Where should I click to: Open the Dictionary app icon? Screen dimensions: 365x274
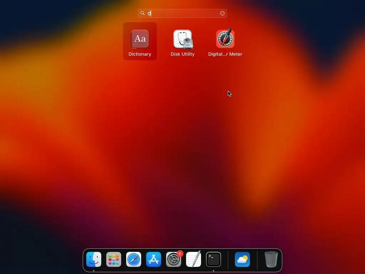click(140, 39)
